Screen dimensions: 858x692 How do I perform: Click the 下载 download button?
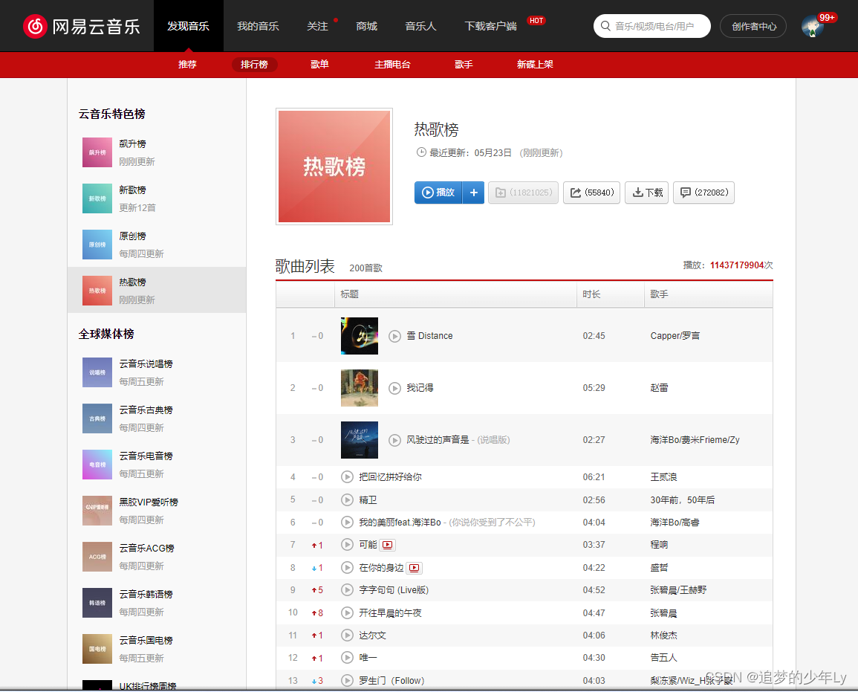point(647,193)
